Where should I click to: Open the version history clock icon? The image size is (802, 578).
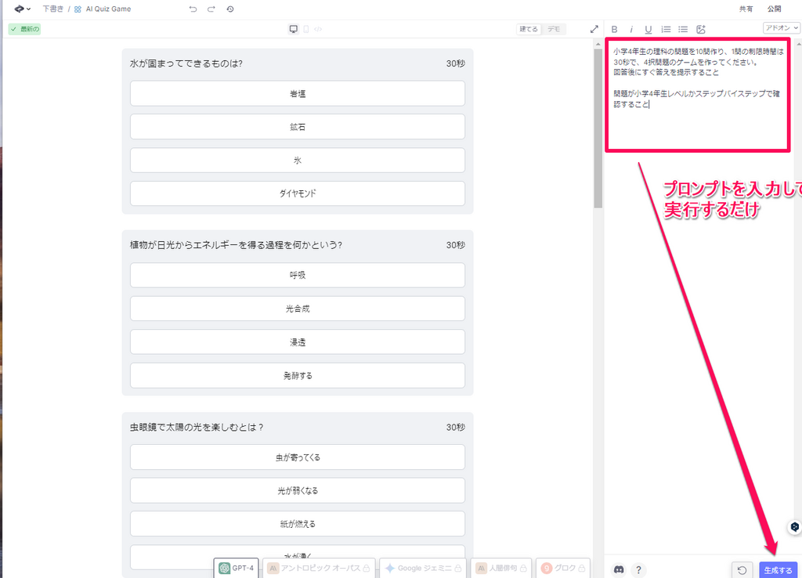pos(230,9)
